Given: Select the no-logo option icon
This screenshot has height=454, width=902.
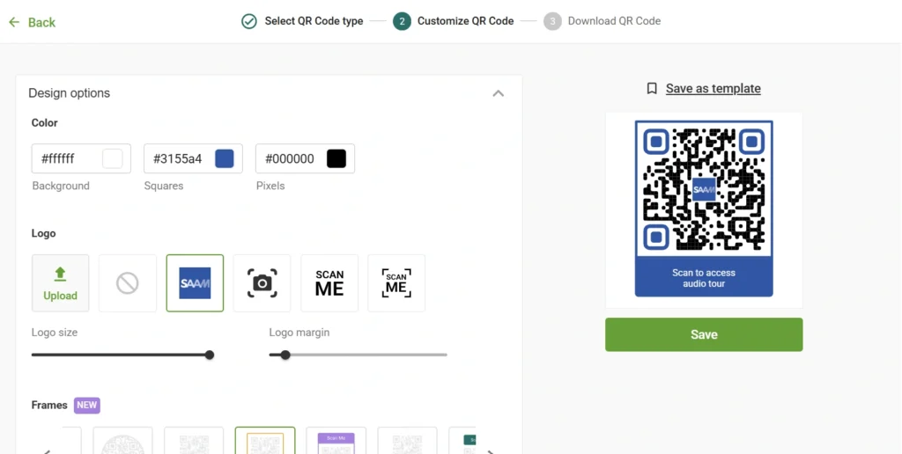Looking at the screenshot, I should point(128,283).
